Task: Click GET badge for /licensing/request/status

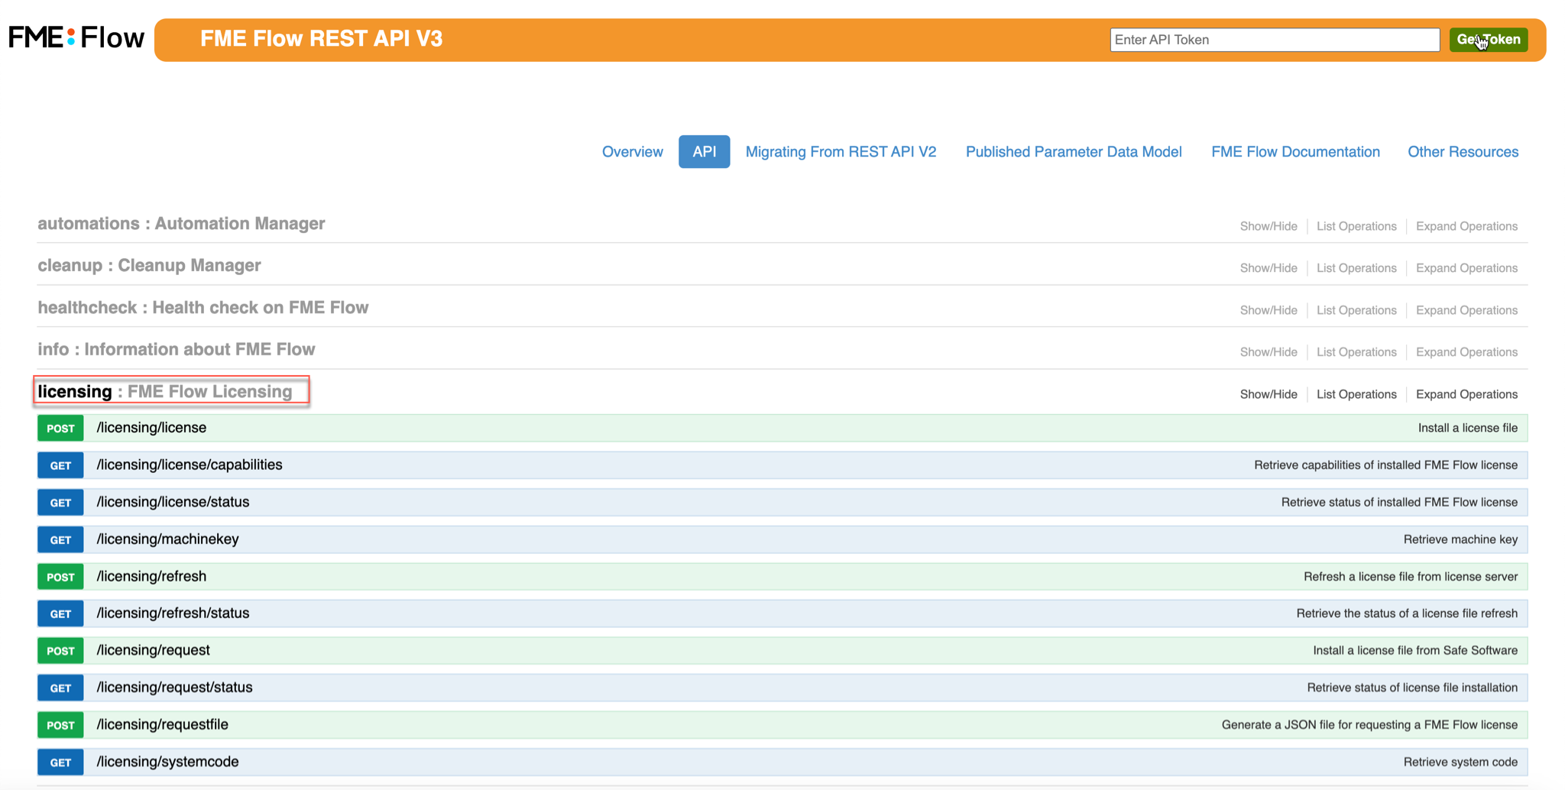Action: (60, 688)
